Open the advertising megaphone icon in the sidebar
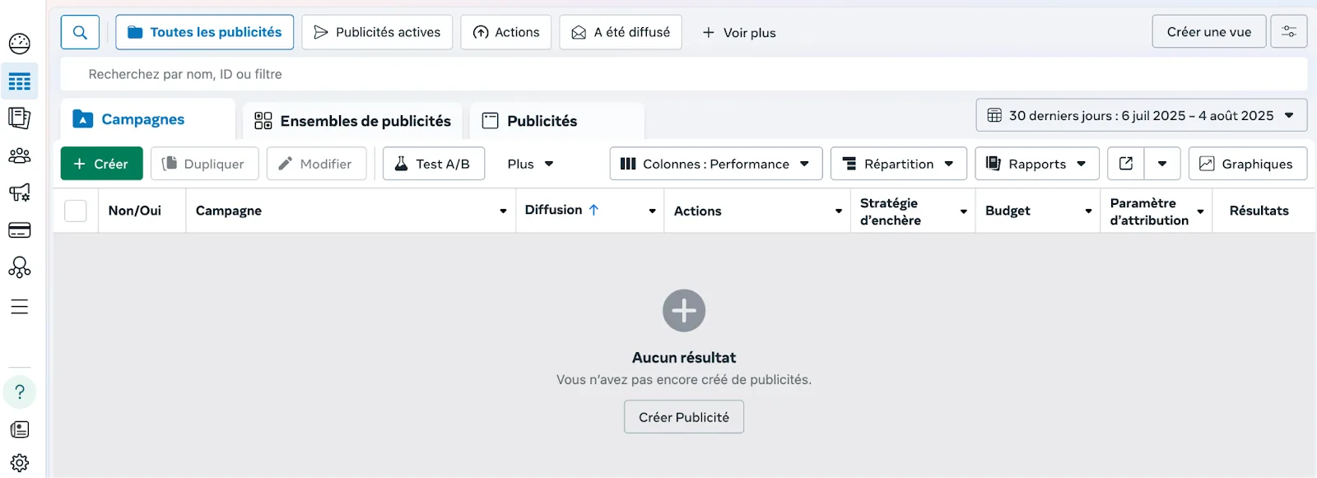Viewport: 1317px width, 478px height. [x=20, y=193]
